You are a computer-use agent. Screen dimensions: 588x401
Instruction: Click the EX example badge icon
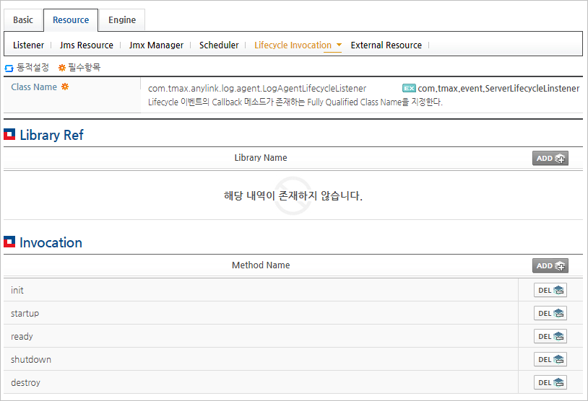(x=409, y=88)
